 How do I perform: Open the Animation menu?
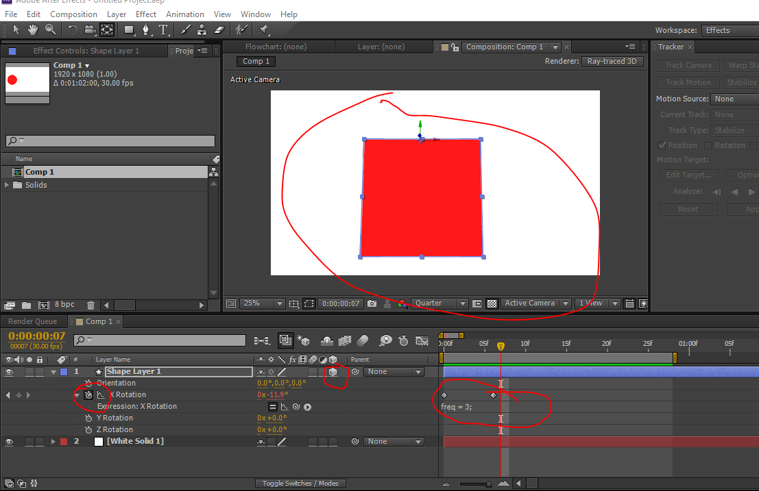click(185, 14)
